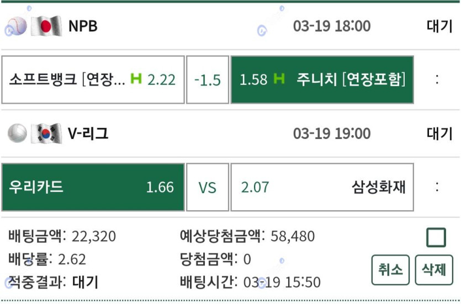The width and height of the screenshot is (461, 304).
Task: Click the -1.5 handicap box
Action: [x=208, y=79]
